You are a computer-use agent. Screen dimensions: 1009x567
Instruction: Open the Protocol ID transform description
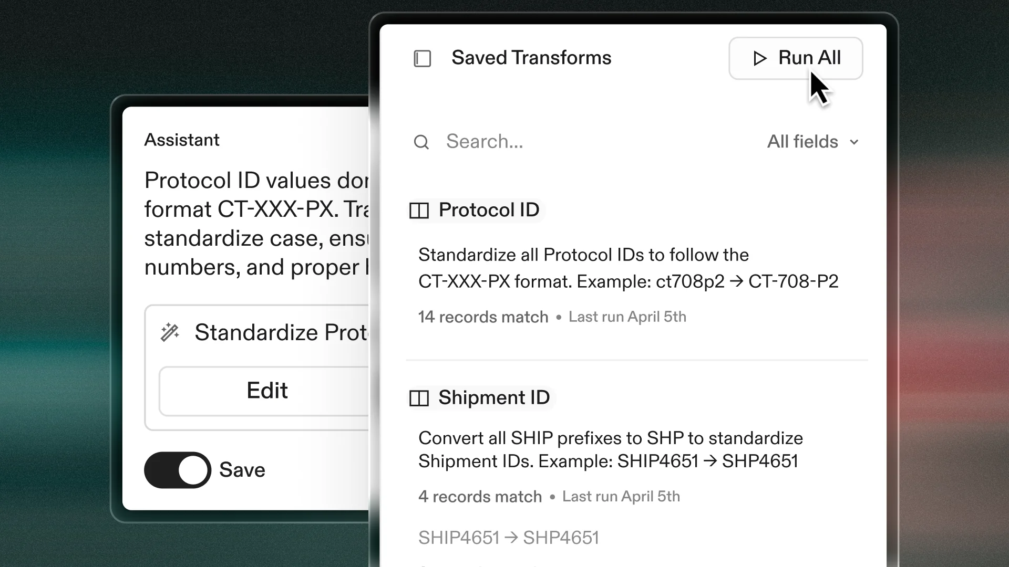point(628,268)
